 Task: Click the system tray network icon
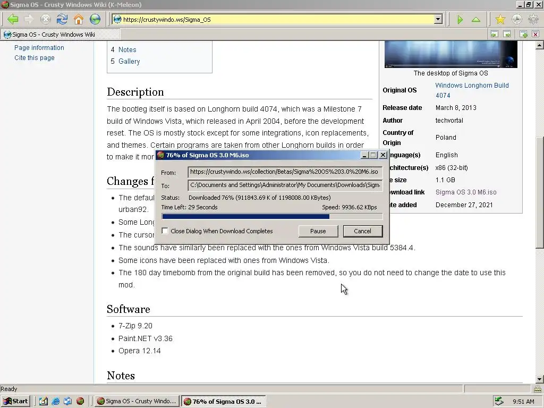[499, 401]
